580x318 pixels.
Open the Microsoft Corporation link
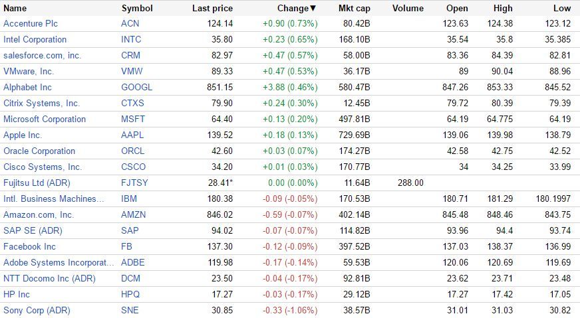[x=45, y=119]
